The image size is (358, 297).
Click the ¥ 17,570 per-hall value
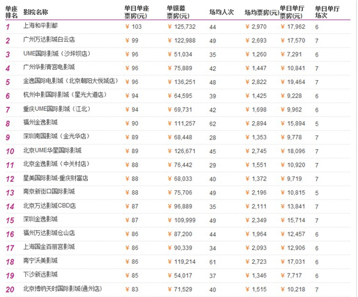click(293, 40)
